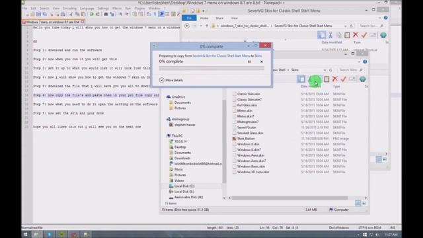423x238 pixels.
Task: Select Start_Button PNG image file
Action: [x=246, y=138]
